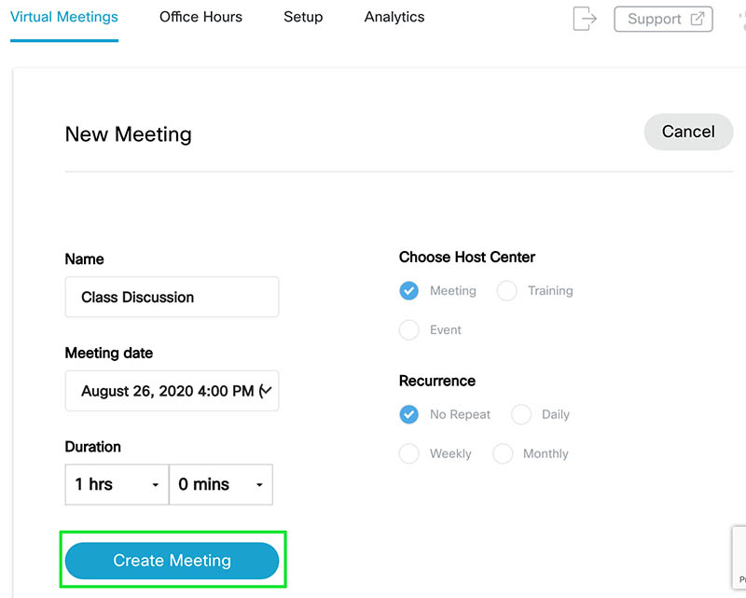Select the Training host center option
Screen dimensions: 746x598
point(506,290)
